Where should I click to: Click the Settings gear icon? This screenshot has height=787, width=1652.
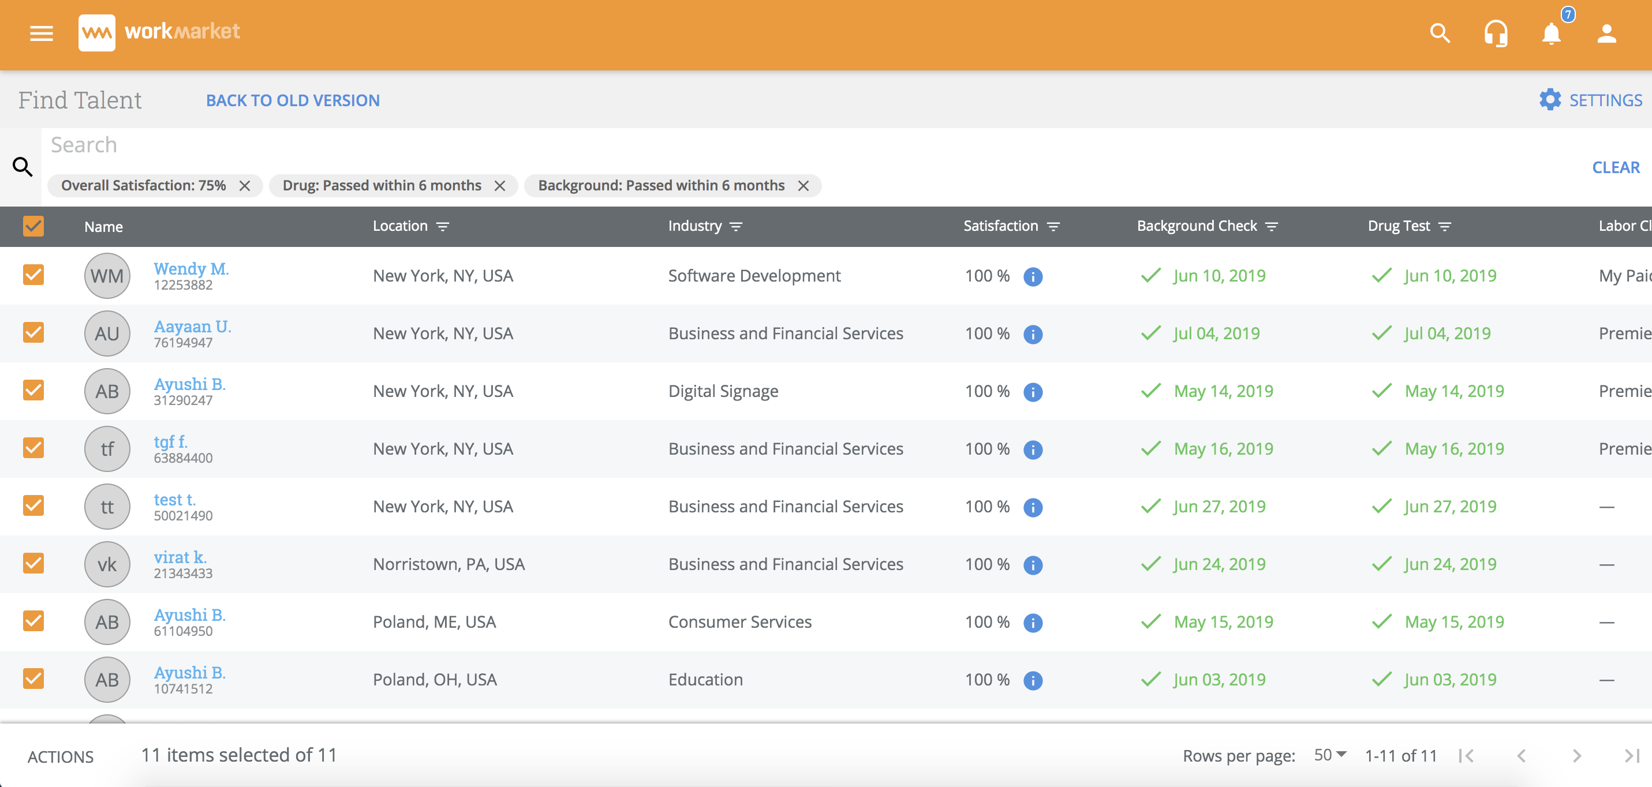click(x=1550, y=100)
